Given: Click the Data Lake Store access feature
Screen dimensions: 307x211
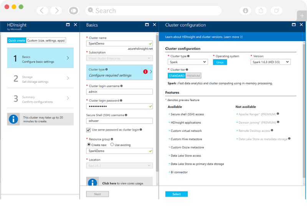Looking at the screenshot, I should (x=186, y=156).
